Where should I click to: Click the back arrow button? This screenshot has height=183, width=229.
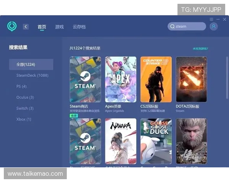[26, 27]
